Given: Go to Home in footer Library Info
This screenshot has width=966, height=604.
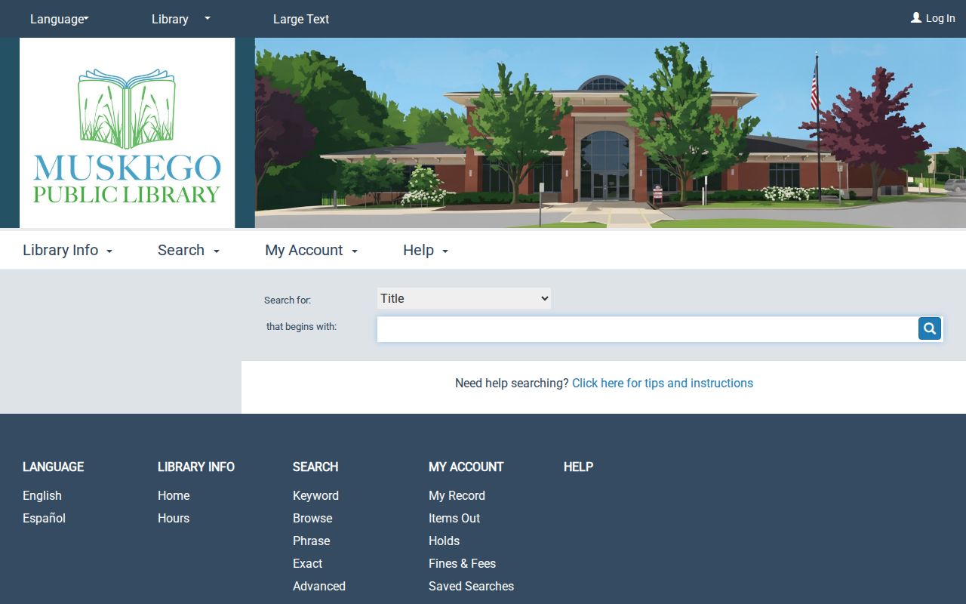Looking at the screenshot, I should point(174,495).
